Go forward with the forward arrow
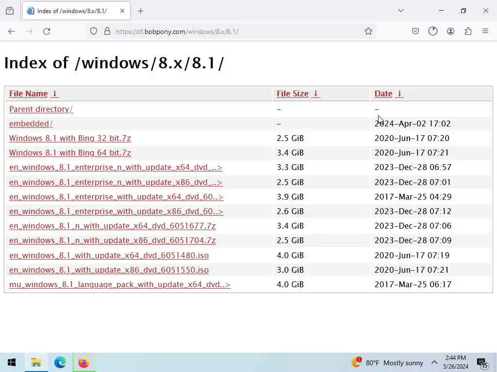The width and height of the screenshot is (497, 372). [x=29, y=31]
